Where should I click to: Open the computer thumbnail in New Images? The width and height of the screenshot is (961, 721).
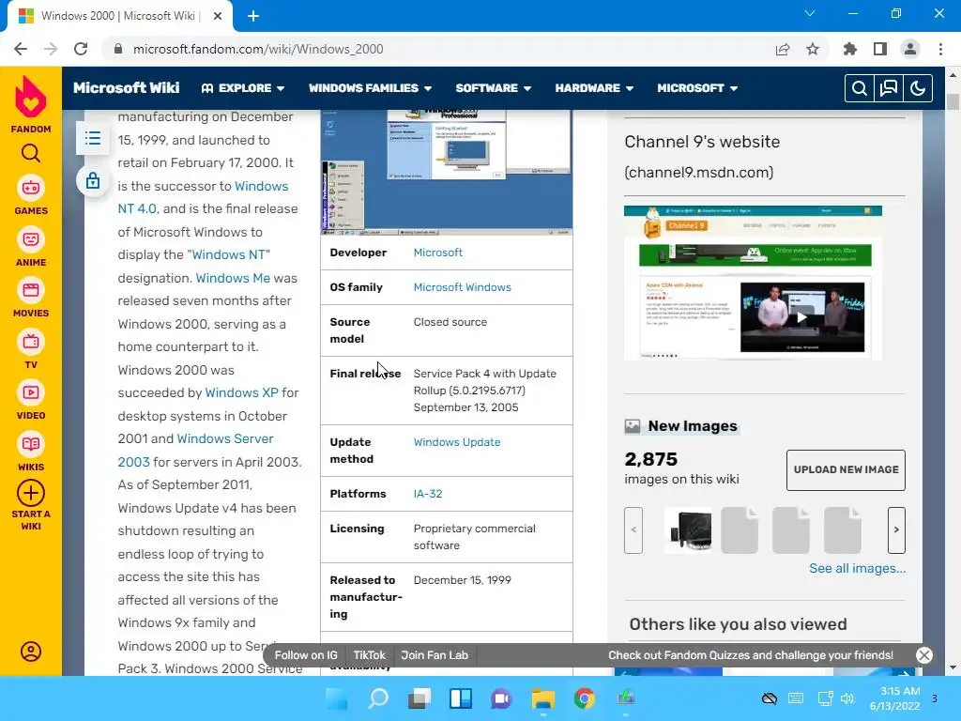(688, 529)
